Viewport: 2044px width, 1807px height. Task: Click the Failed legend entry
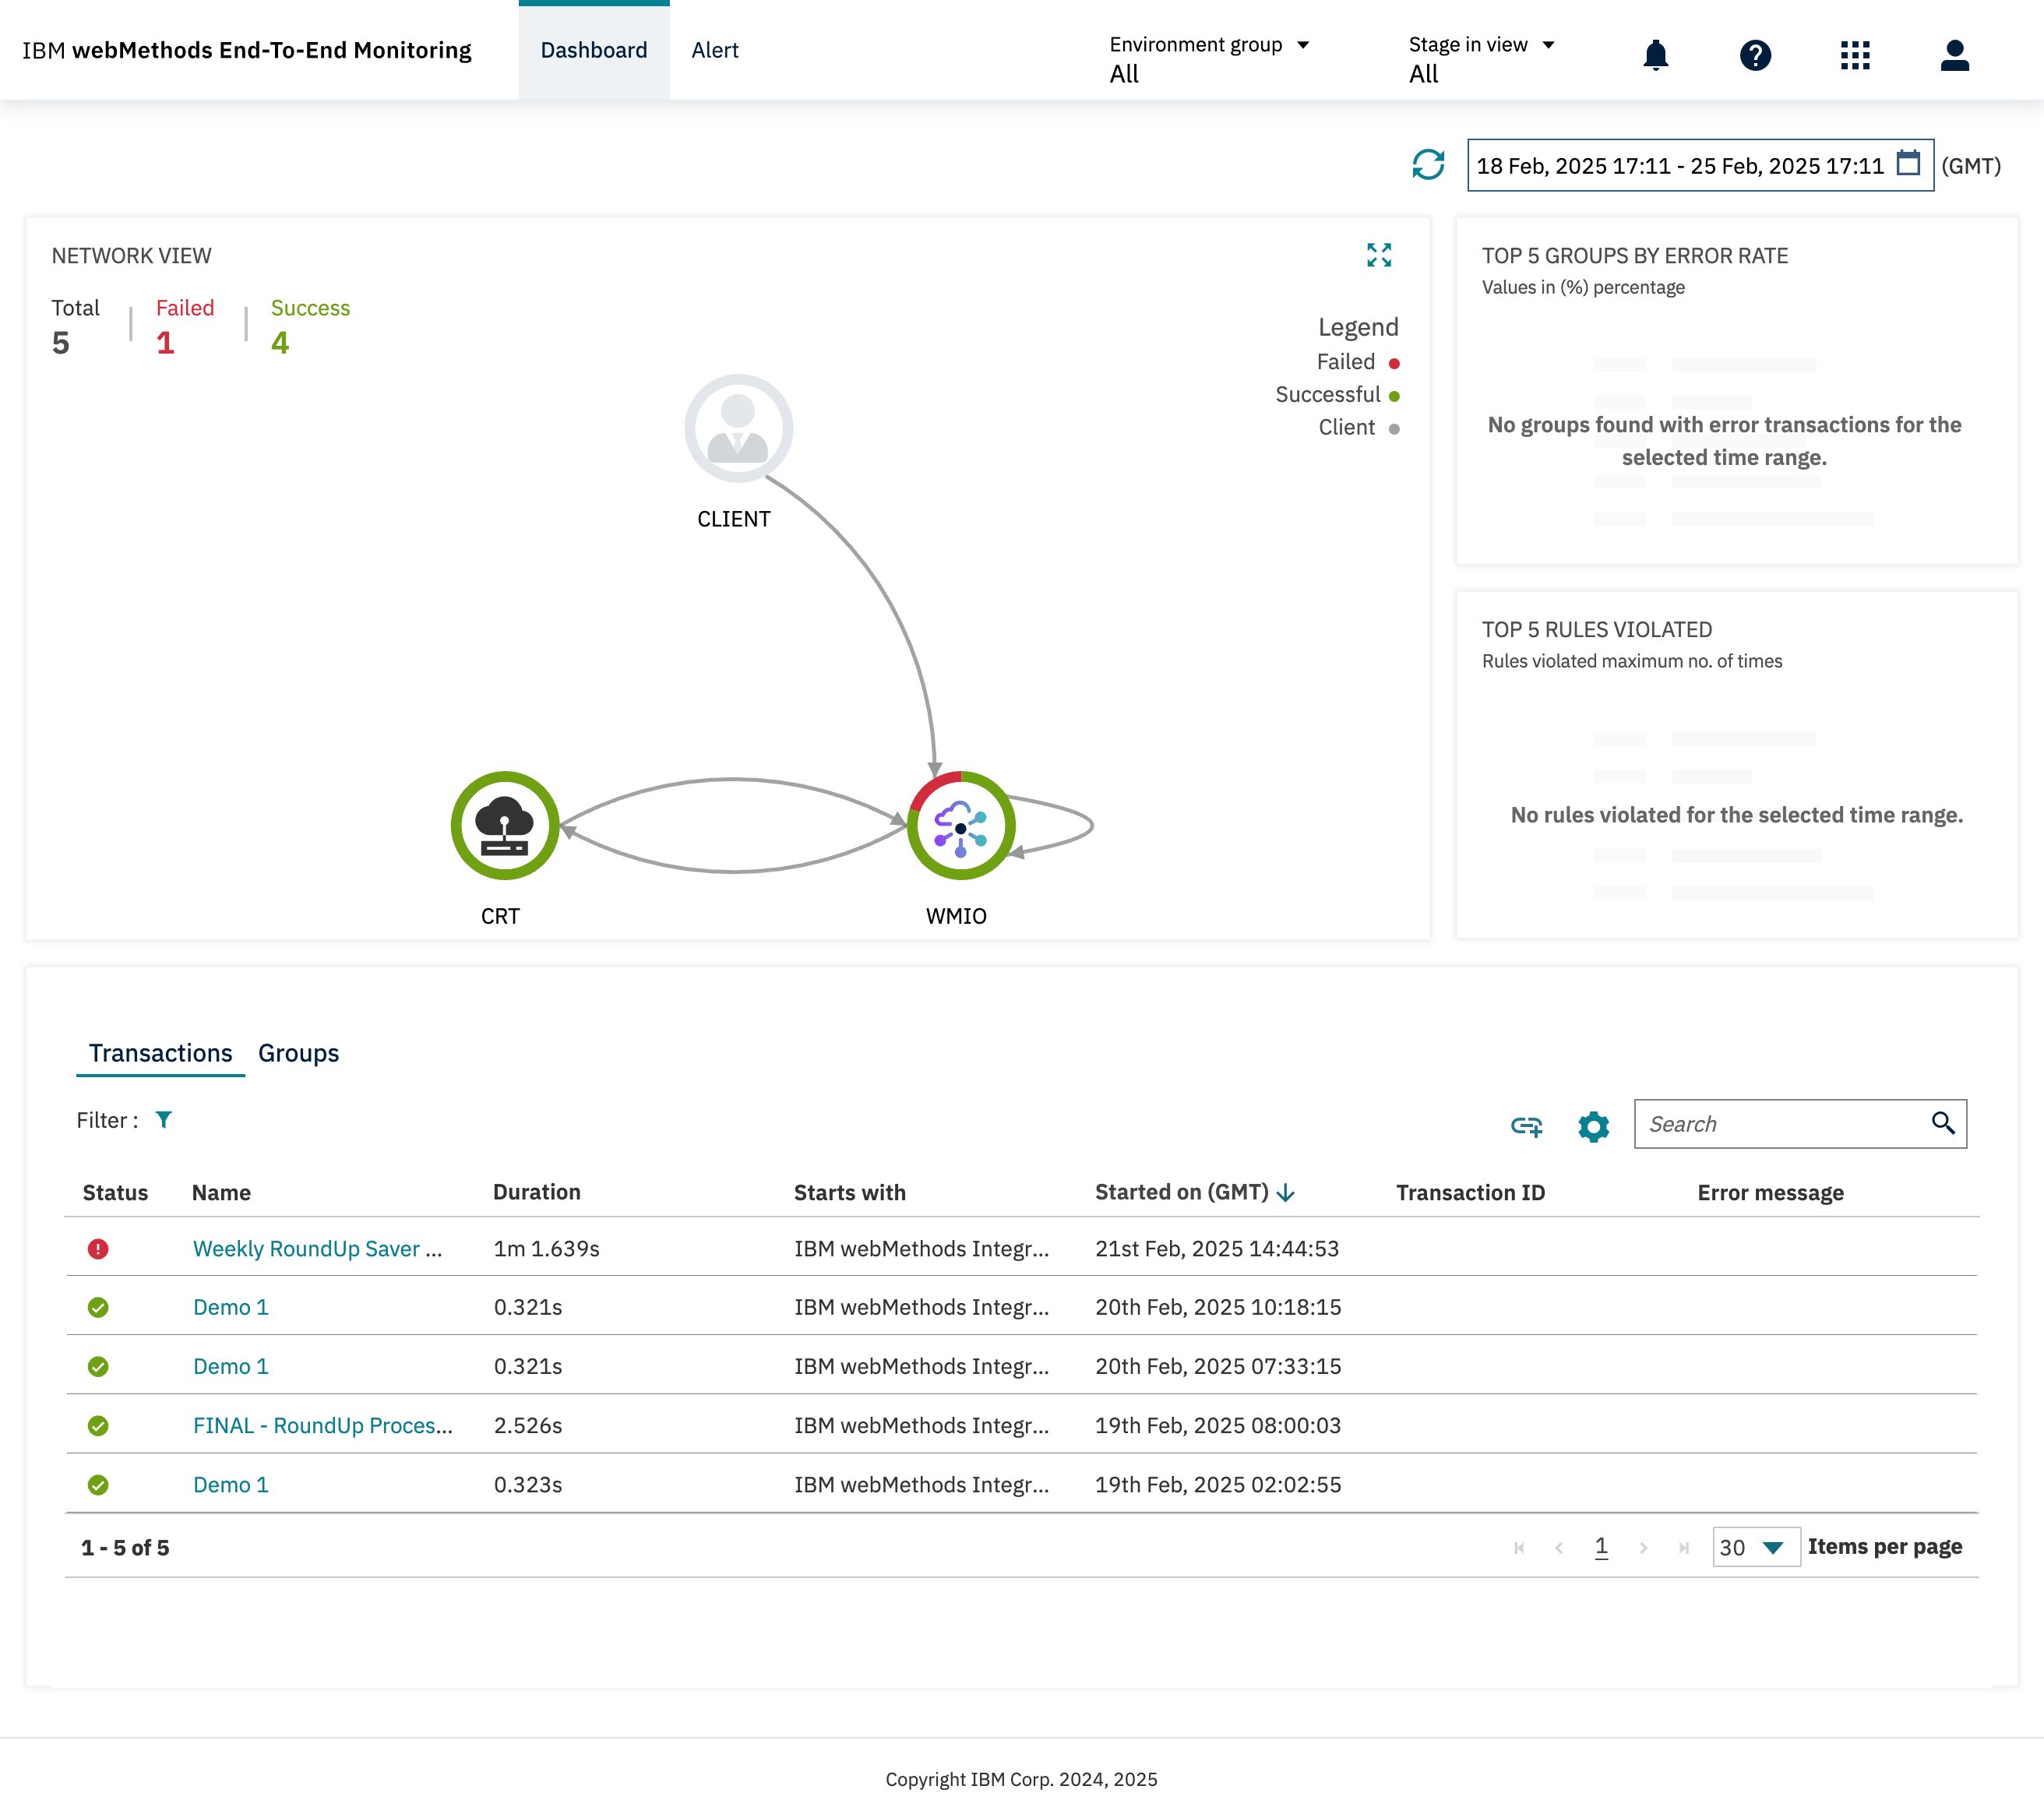click(1357, 362)
